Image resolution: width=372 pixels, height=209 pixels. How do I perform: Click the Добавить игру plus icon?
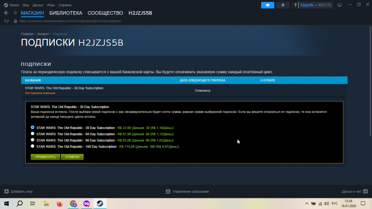(x=6, y=192)
